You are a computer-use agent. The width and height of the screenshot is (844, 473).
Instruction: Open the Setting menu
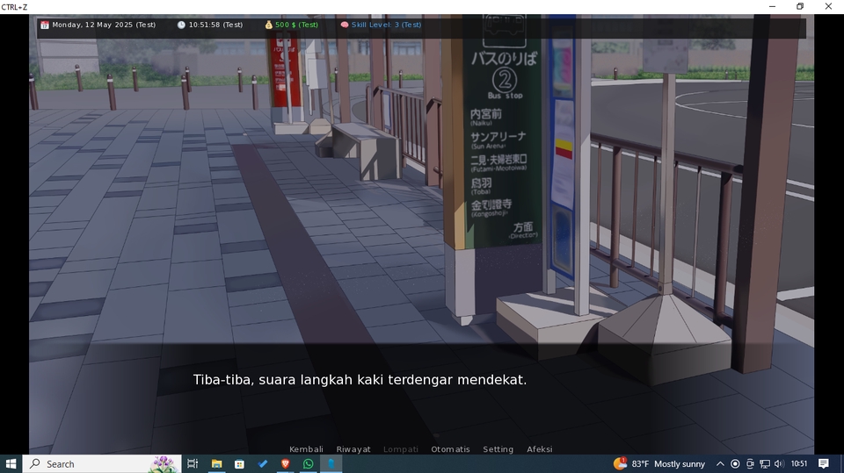point(498,448)
